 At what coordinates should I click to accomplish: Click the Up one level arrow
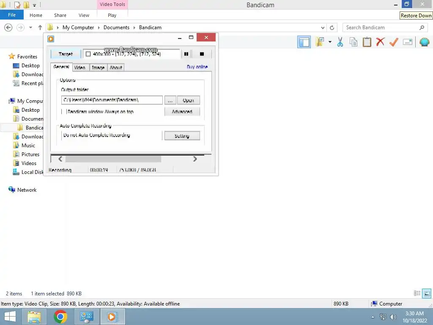pyautogui.click(x=40, y=28)
